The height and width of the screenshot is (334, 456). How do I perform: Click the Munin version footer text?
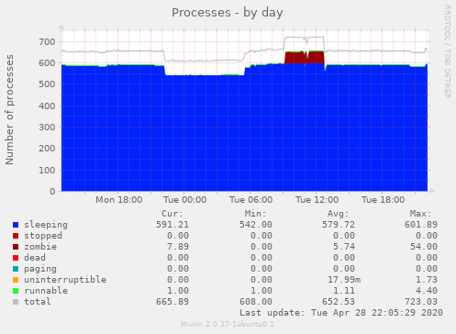[228, 324]
